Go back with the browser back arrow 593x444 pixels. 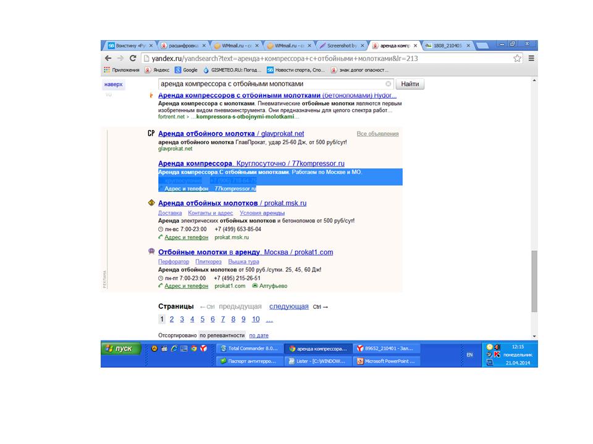tap(108, 58)
